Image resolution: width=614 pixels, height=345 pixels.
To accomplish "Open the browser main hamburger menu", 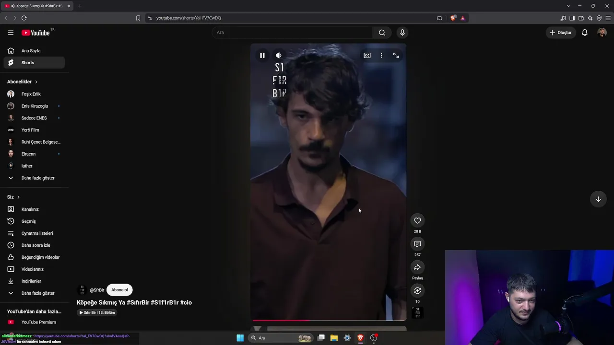I will click(x=608, y=18).
